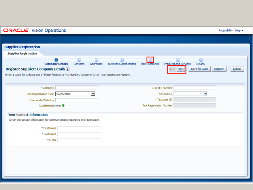
Task: Focus the First Name field
Action: pyautogui.click(x=79, y=128)
